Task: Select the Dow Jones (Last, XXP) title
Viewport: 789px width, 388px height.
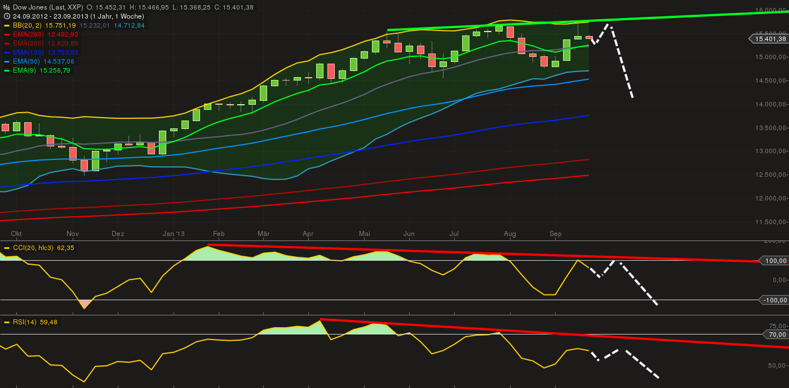Action: [x=47, y=7]
